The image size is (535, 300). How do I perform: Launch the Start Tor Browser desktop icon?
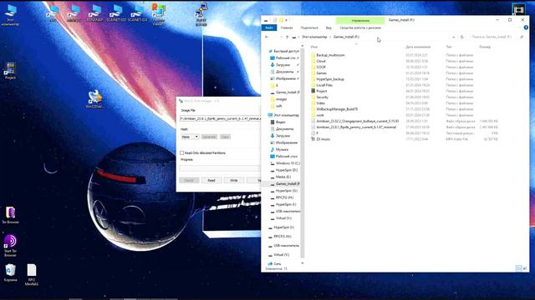point(10,245)
